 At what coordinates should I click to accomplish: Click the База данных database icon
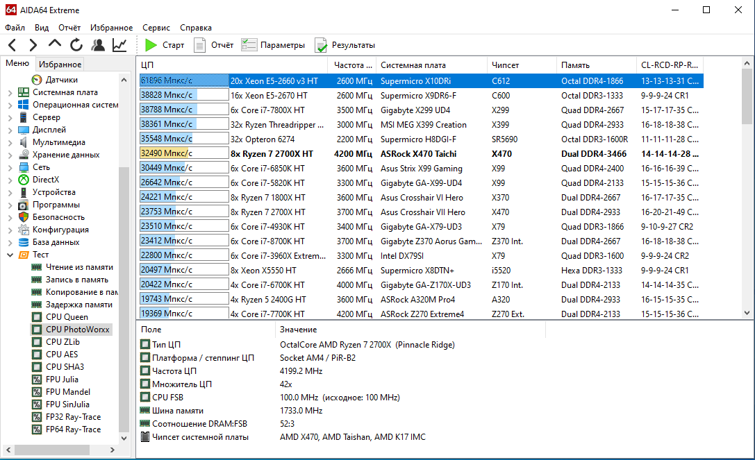point(23,243)
